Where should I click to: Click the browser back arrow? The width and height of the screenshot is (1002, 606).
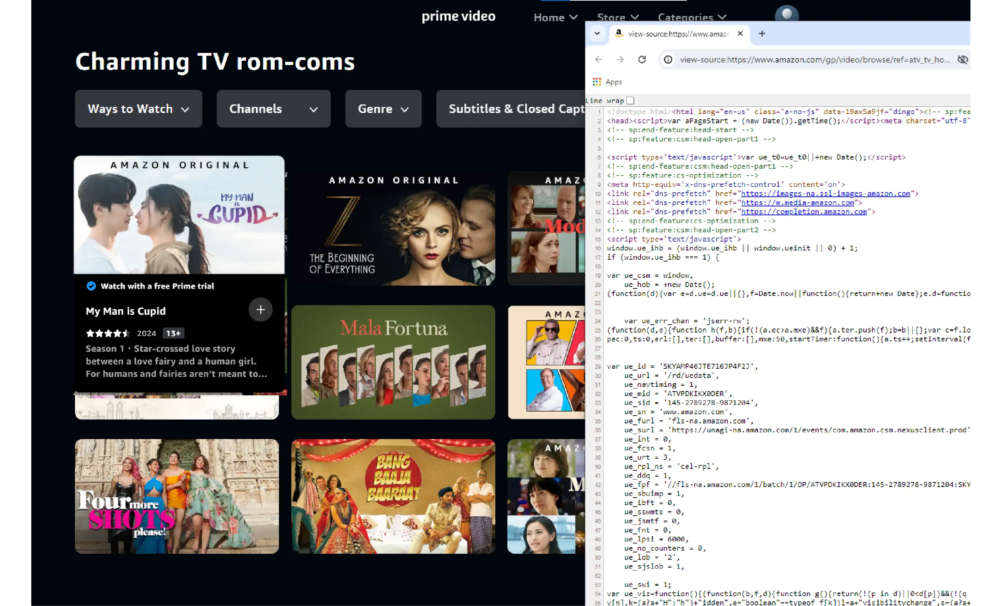click(x=598, y=60)
